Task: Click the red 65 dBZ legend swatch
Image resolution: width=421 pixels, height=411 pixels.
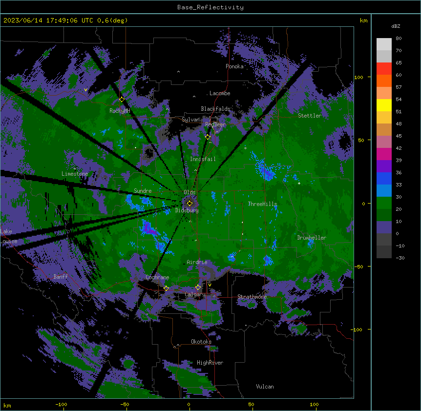Action: (x=384, y=69)
